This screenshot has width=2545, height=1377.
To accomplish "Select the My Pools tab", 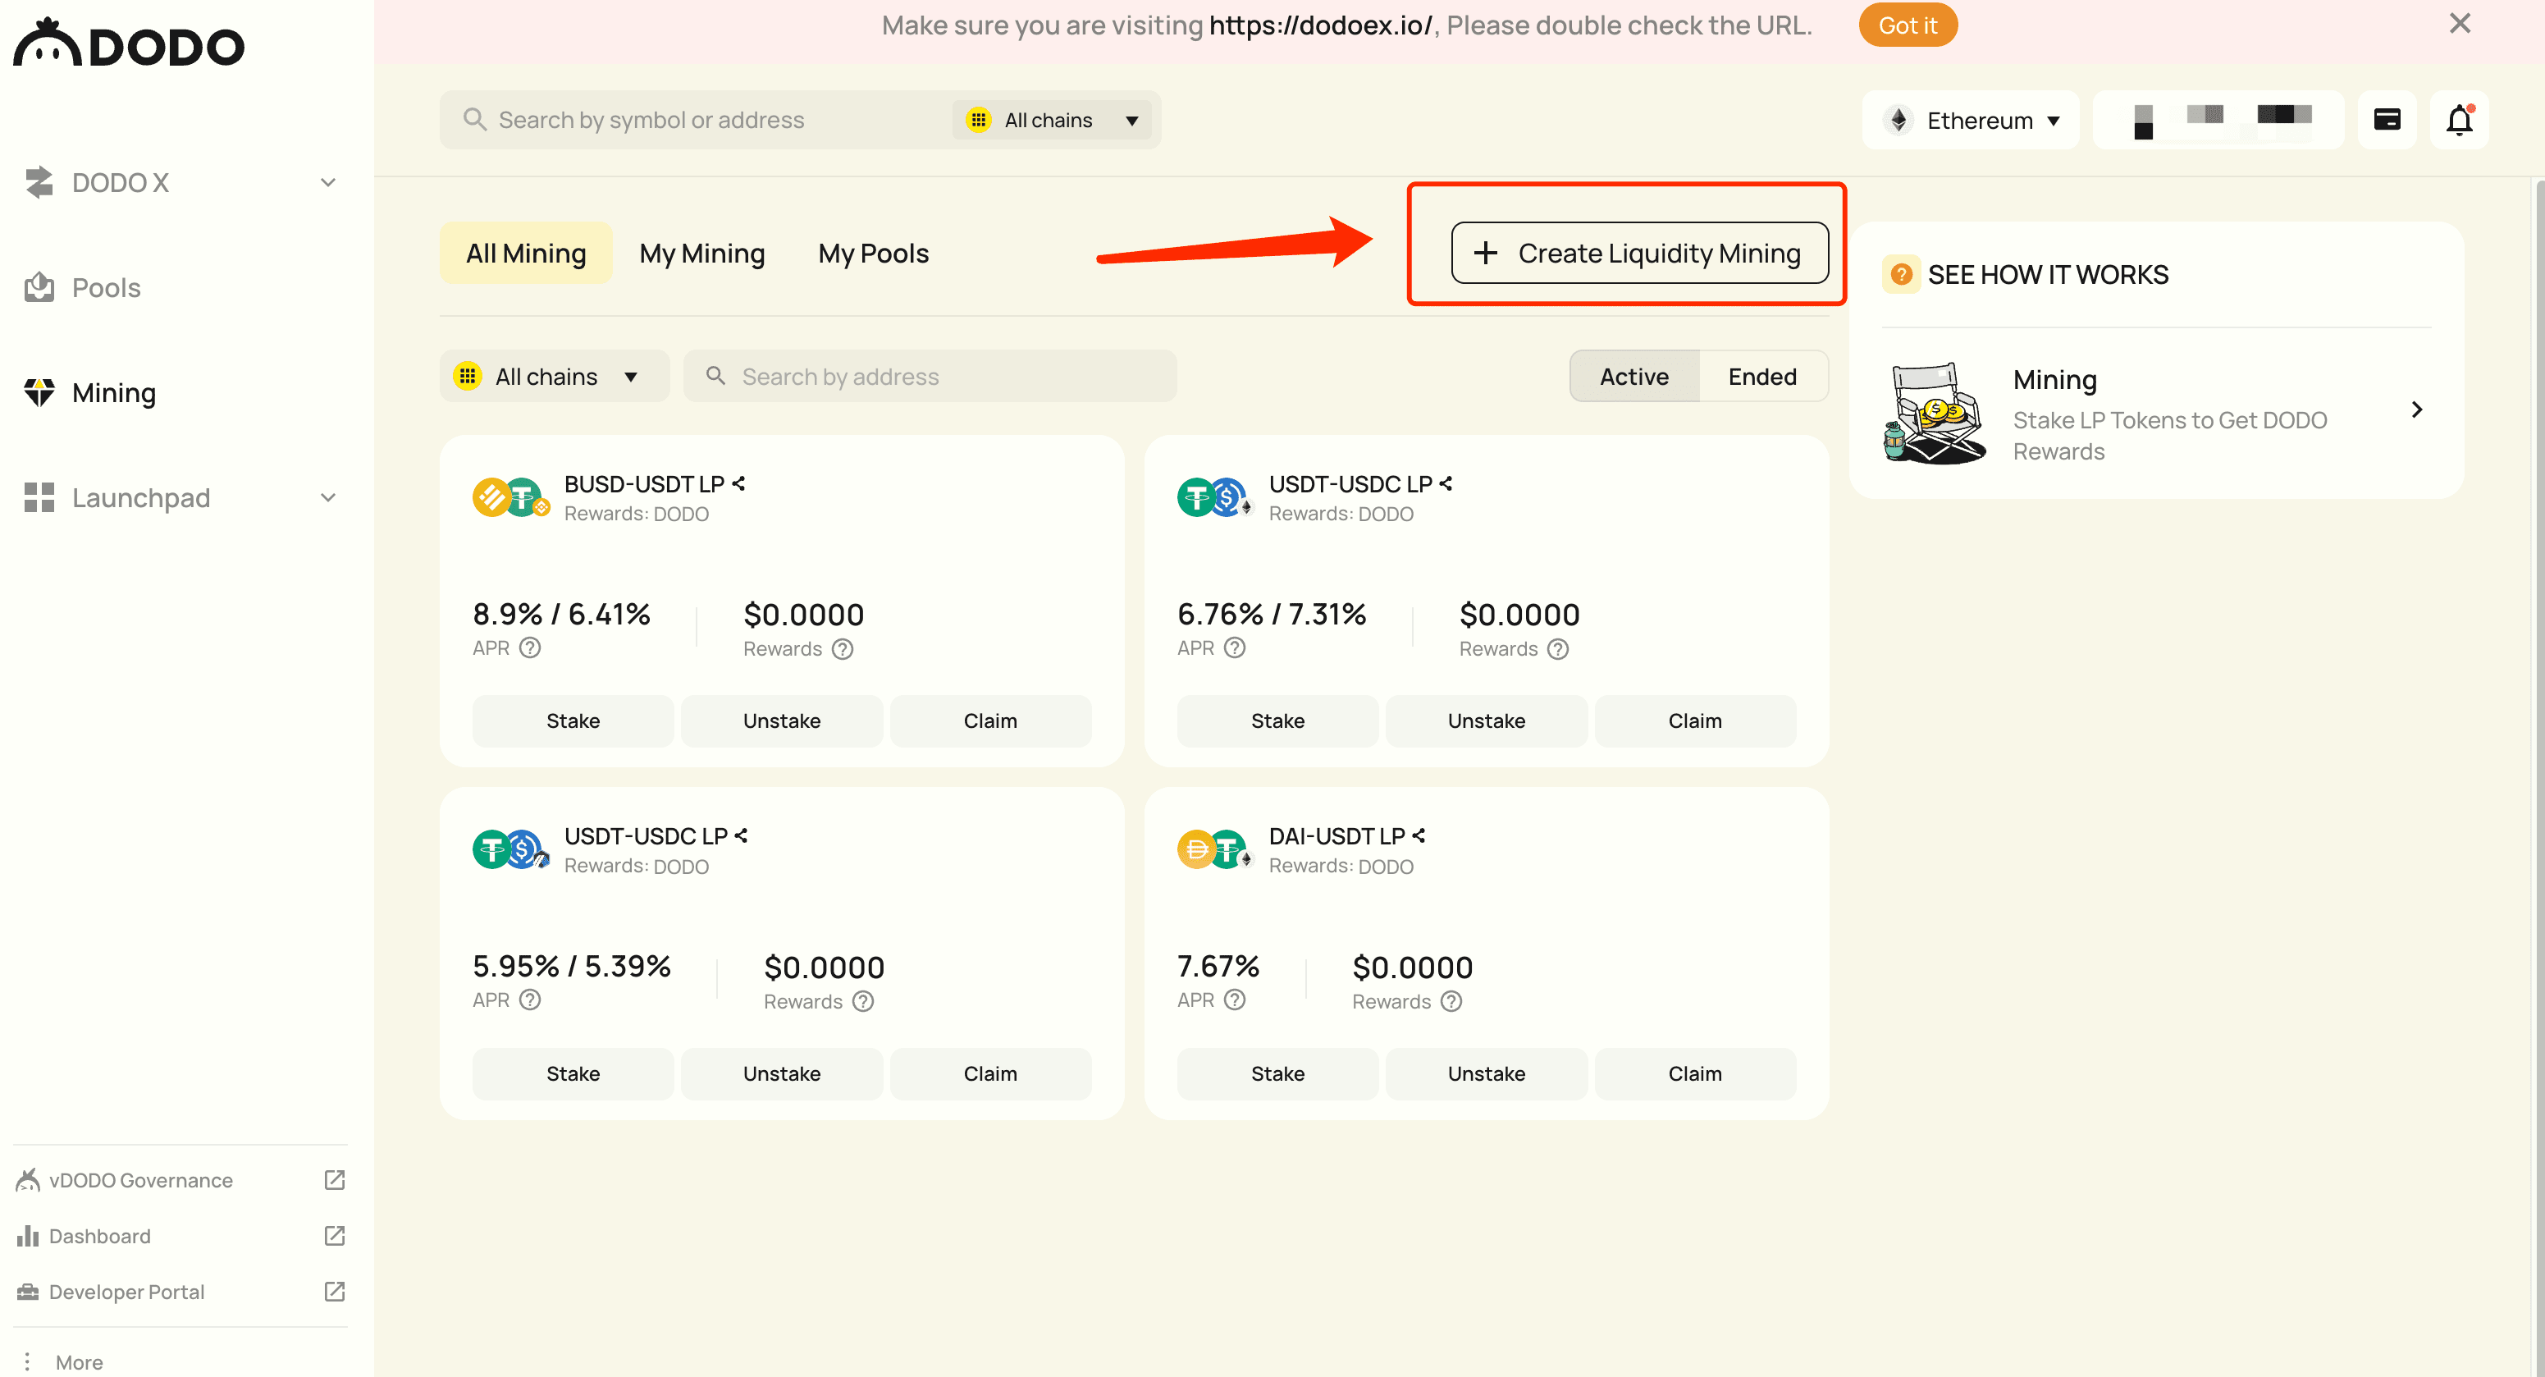I will (874, 253).
